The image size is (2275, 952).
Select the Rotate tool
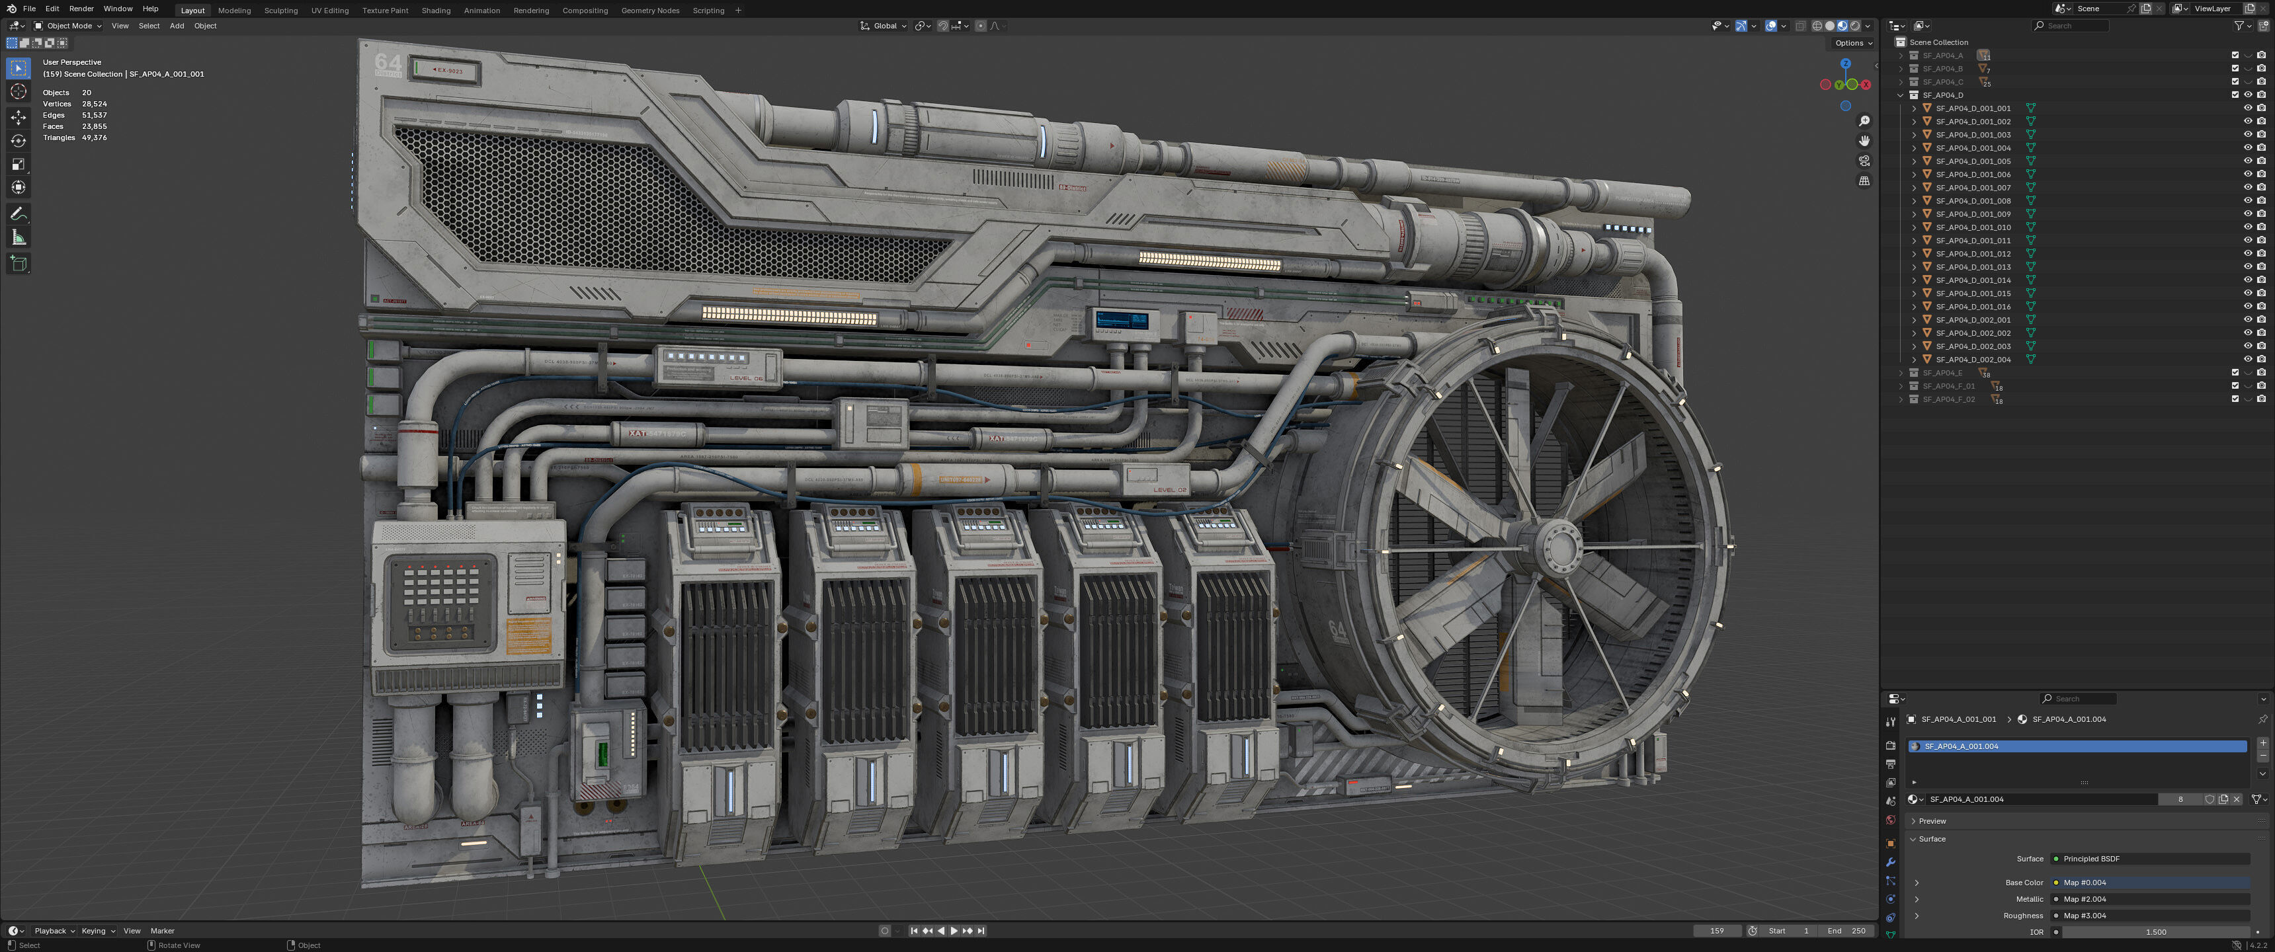pos(19,140)
